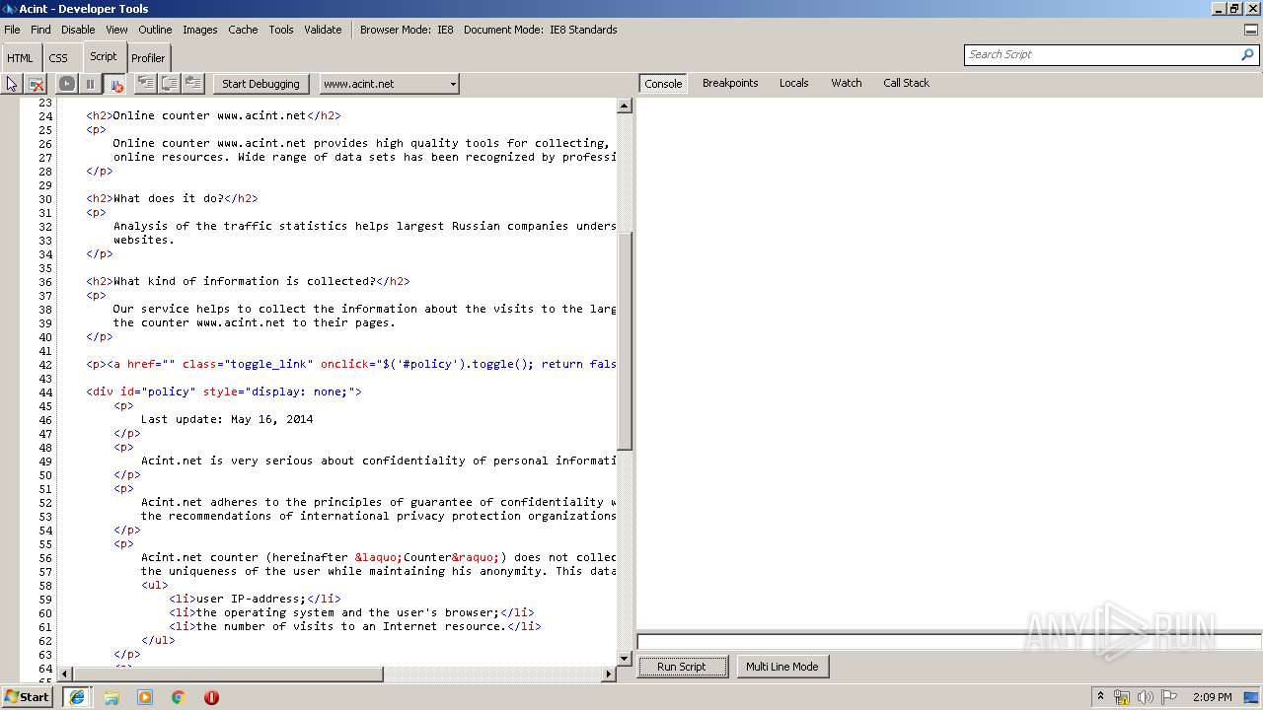Click the Windows Start button

(27, 696)
